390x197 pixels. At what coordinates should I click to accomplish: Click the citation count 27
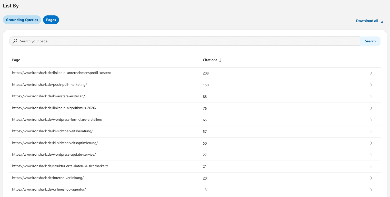(205, 155)
